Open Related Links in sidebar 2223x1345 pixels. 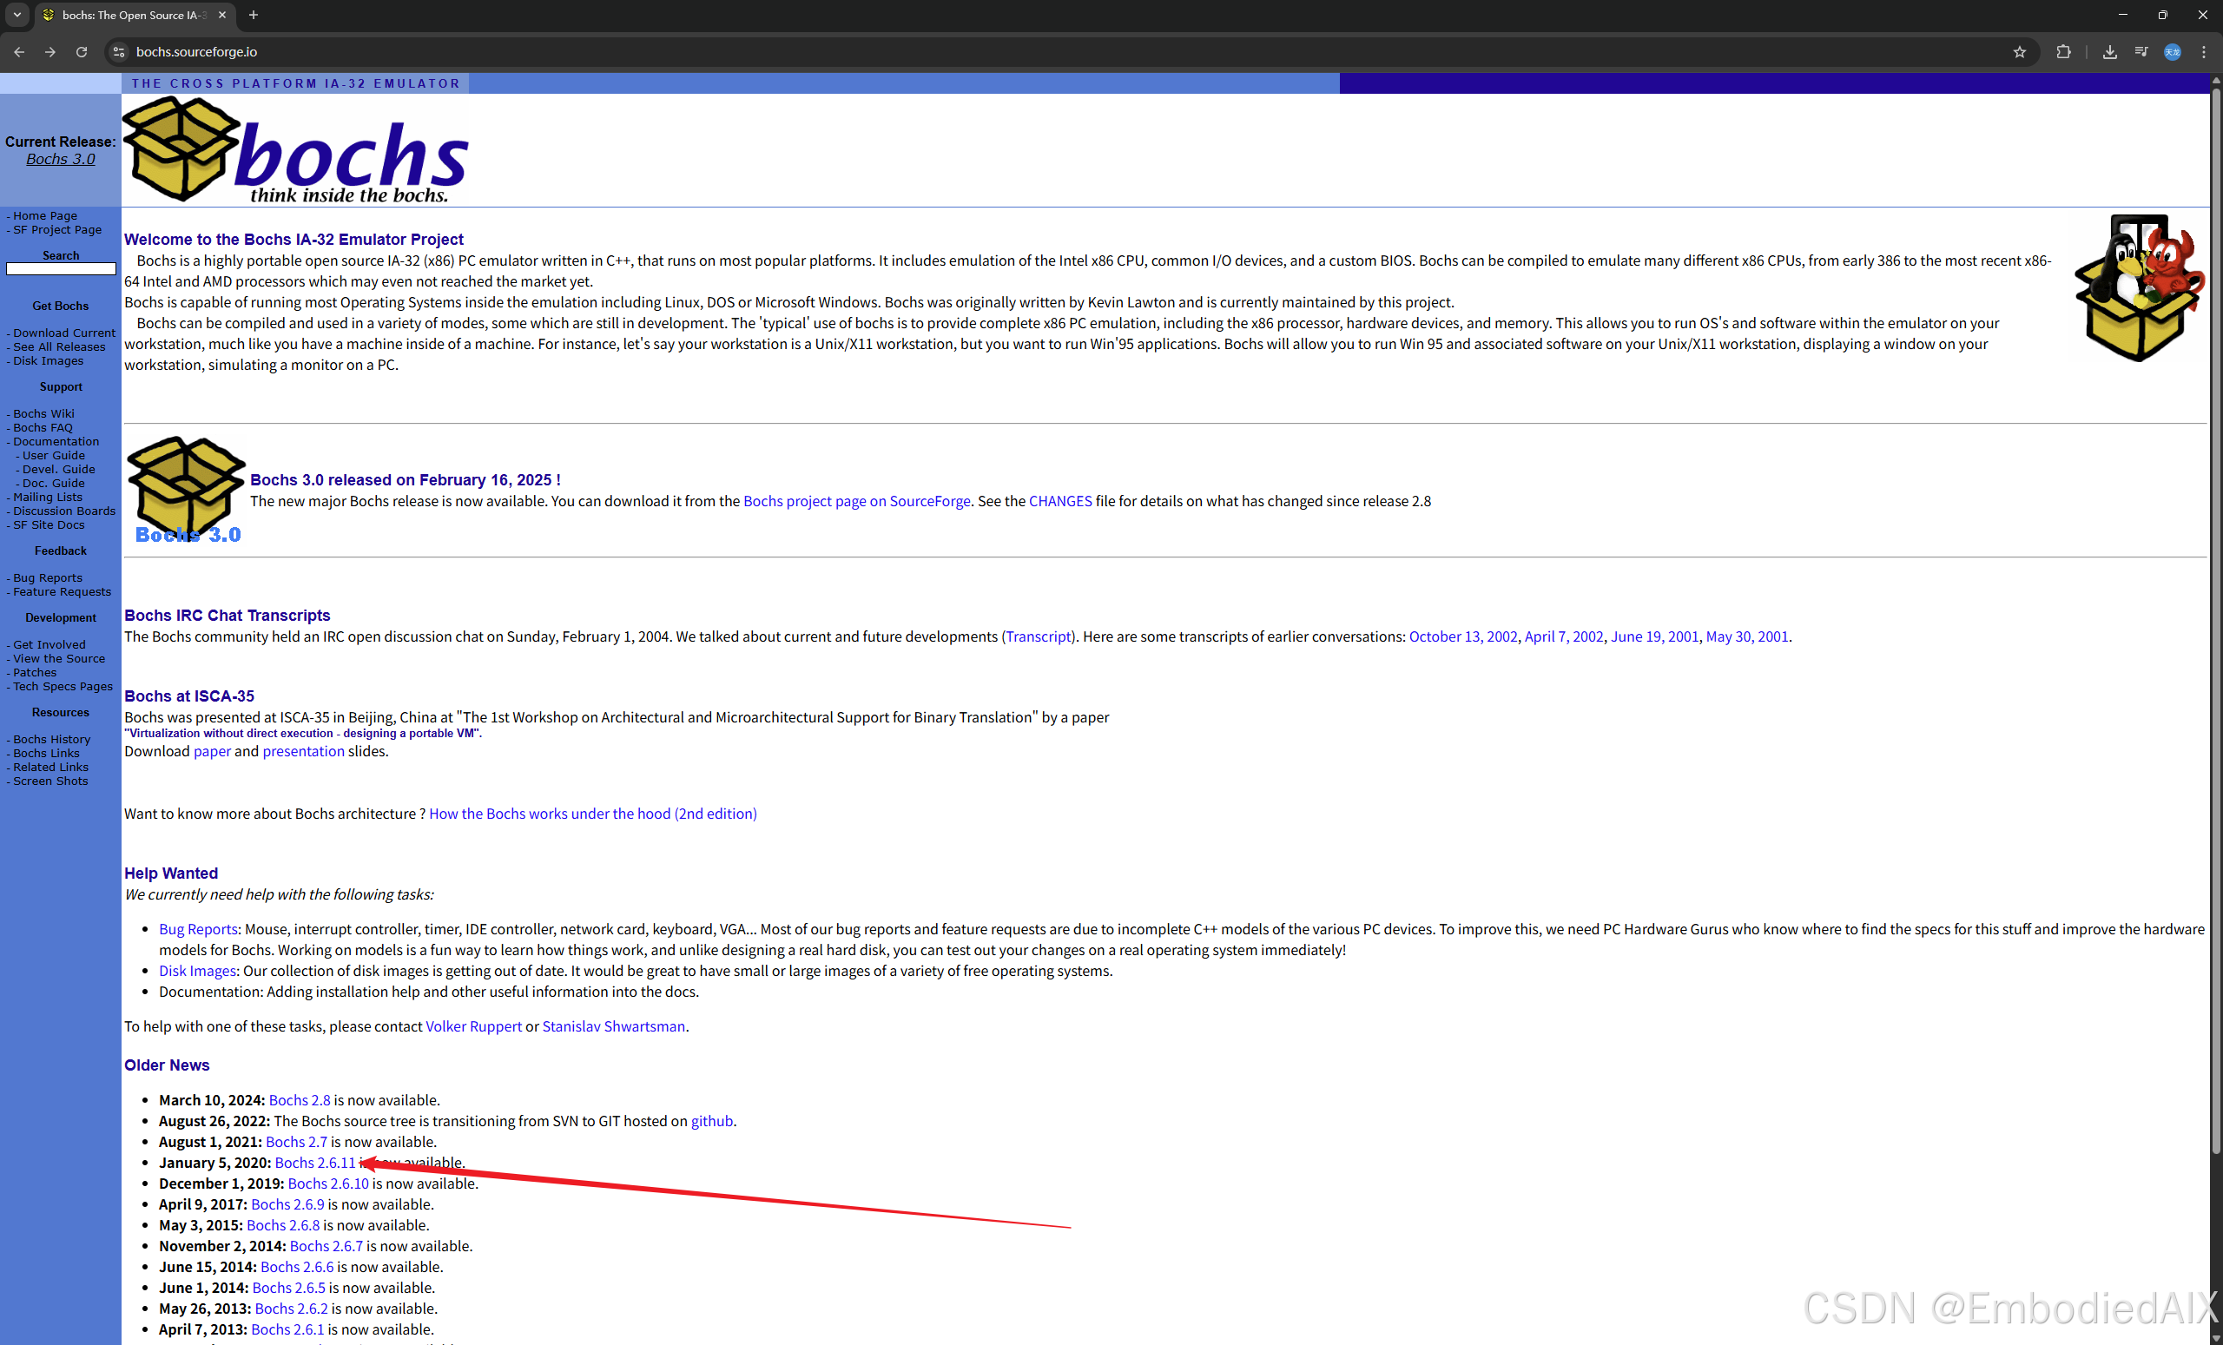50,768
